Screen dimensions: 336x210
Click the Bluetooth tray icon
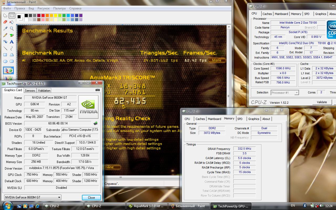coord(305,206)
